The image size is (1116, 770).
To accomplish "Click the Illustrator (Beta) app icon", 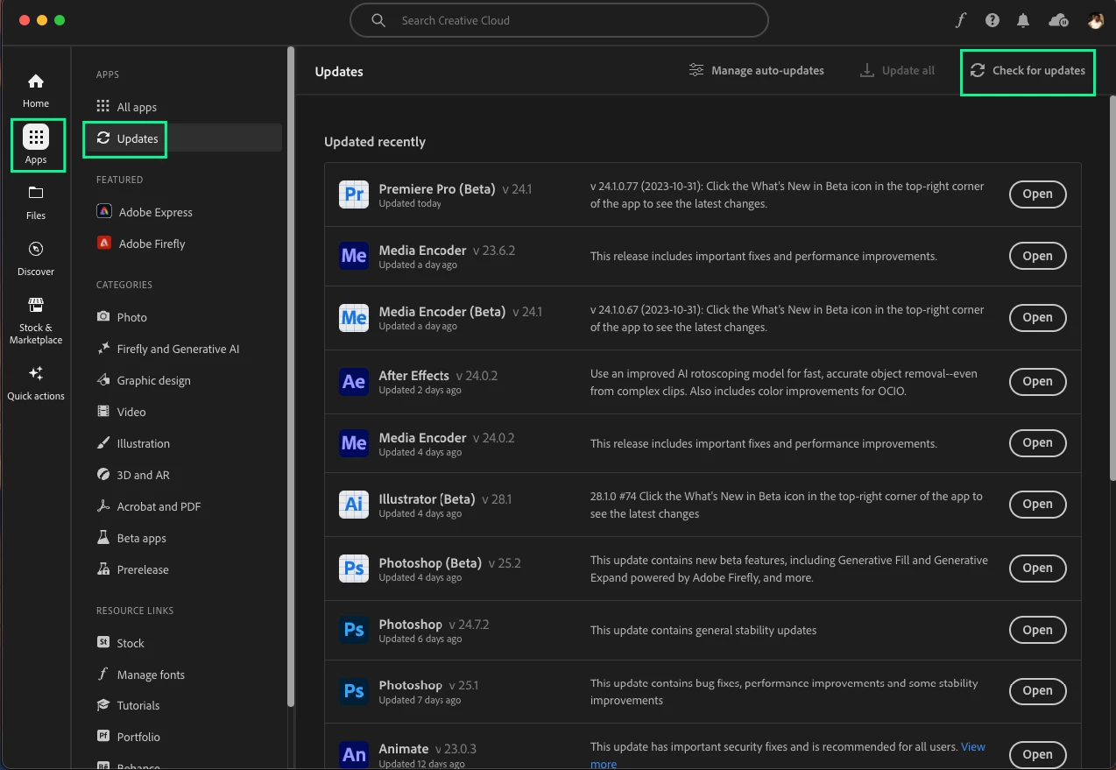I will 354,505.
